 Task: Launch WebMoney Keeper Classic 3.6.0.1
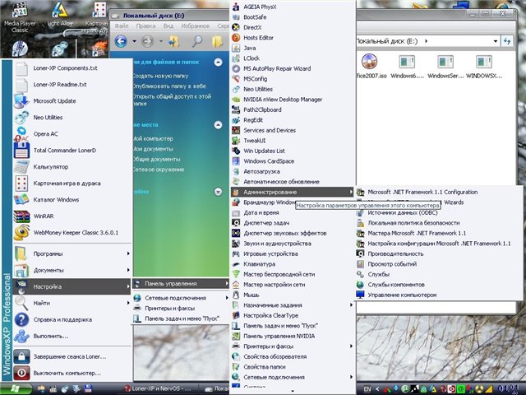(72, 232)
